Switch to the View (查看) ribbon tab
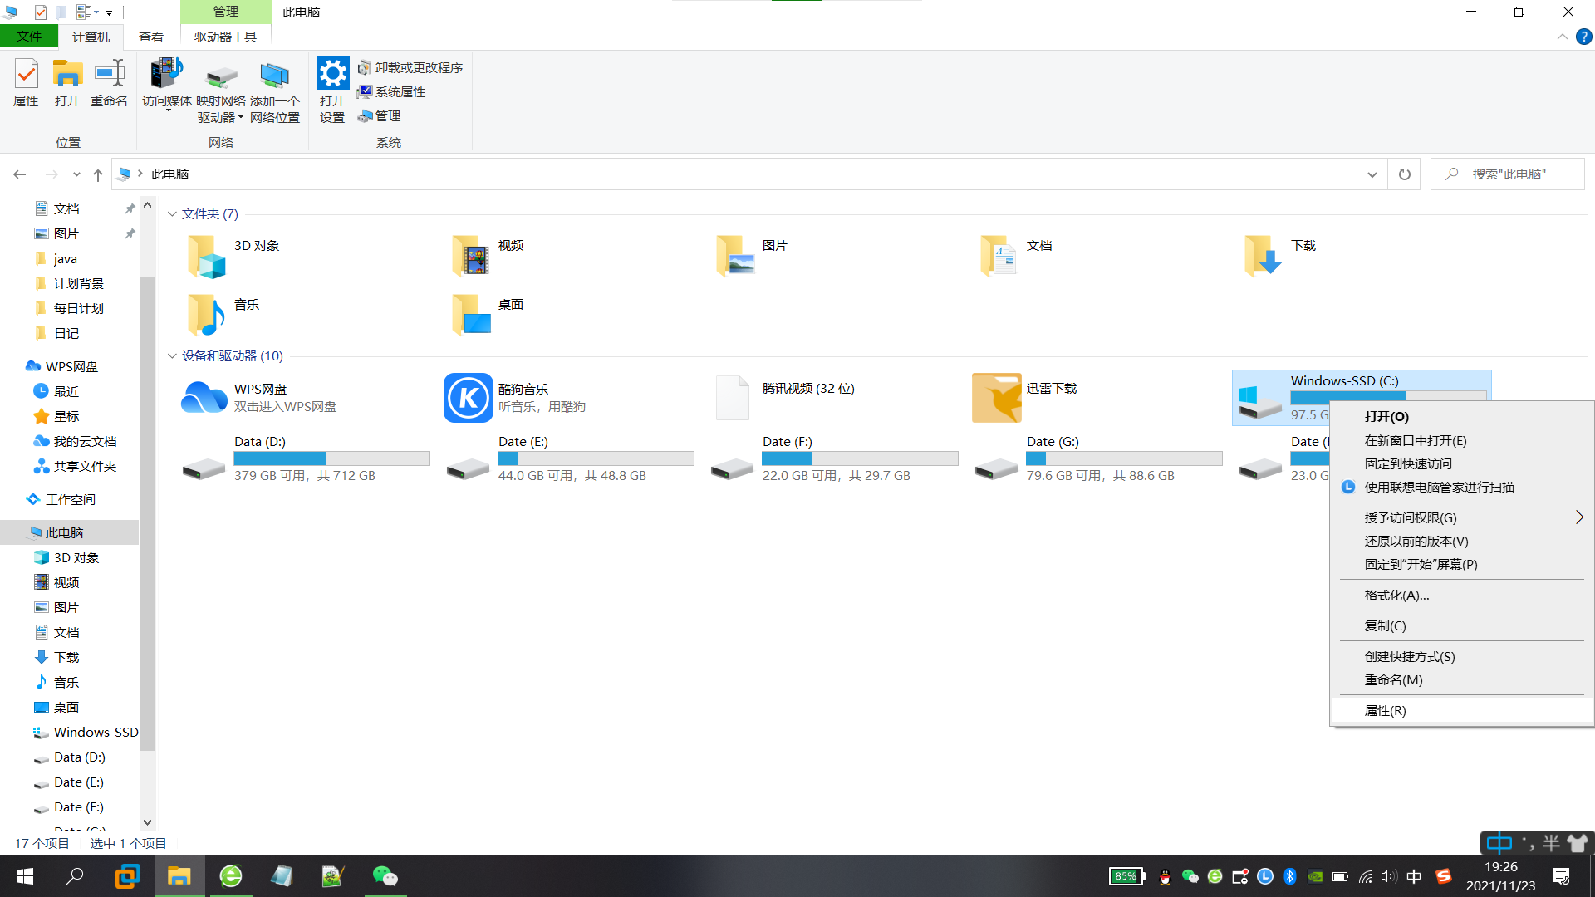This screenshot has width=1595, height=897. [150, 37]
